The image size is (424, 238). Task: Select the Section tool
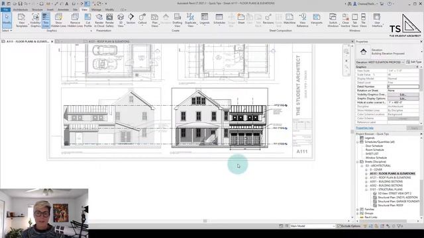tap(131, 19)
